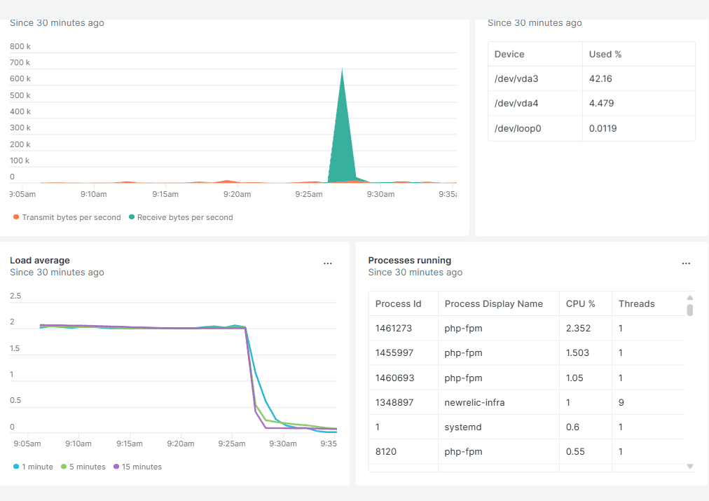This screenshot has height=501, width=709.
Task: Toggle the 1 minute series in legend
Action: tap(33, 467)
